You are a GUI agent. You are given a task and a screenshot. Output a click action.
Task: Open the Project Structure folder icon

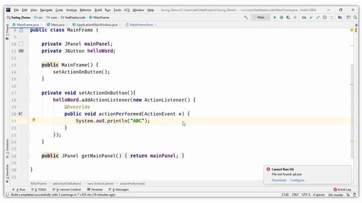[x=340, y=17]
